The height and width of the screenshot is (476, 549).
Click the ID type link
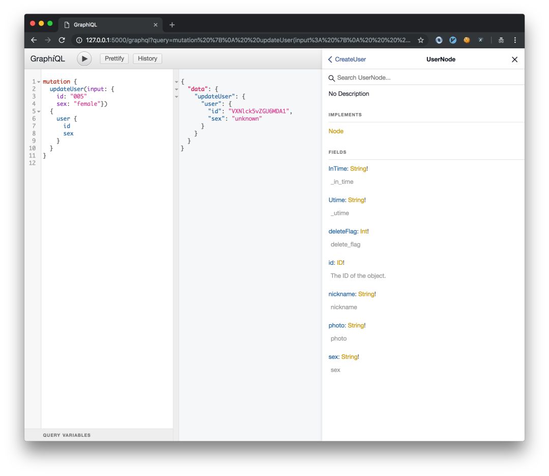pos(340,263)
